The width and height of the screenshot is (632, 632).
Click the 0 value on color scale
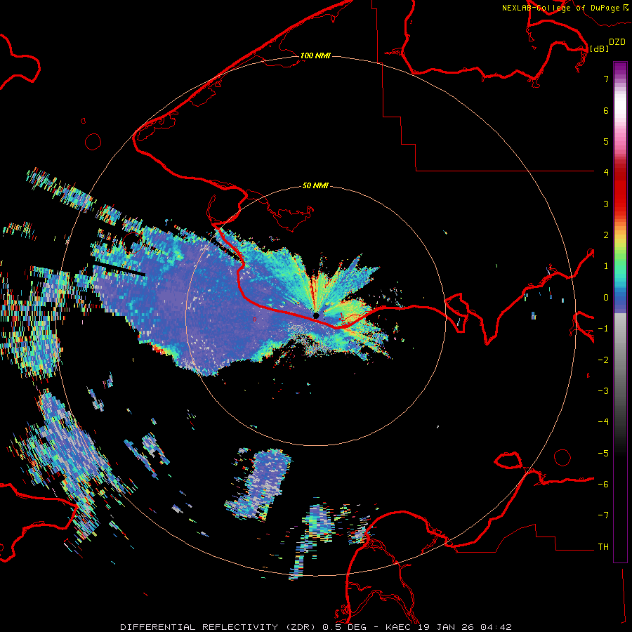[x=606, y=298]
